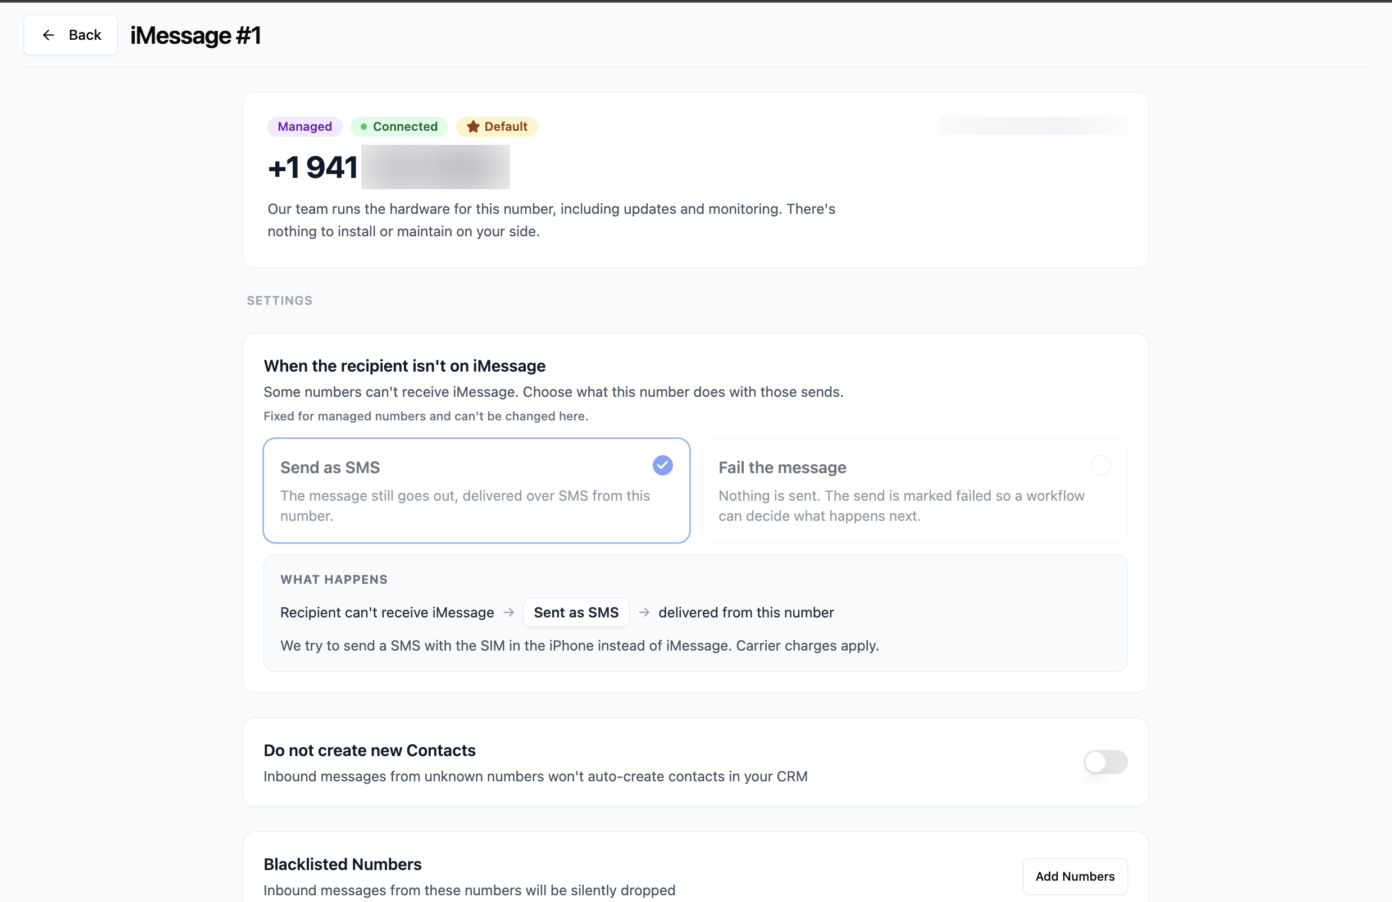The width and height of the screenshot is (1392, 902).
Task: Open Add Numbers for blacklist
Action: [1075, 876]
